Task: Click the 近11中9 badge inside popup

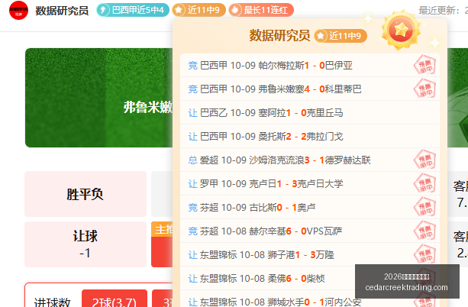Action: [x=341, y=36]
